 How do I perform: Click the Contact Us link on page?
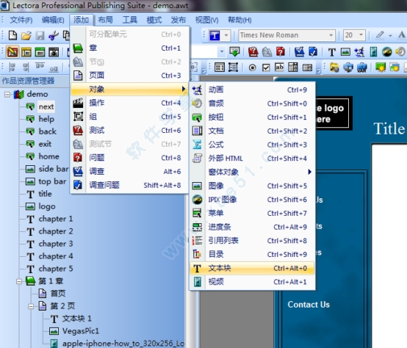coord(309,305)
